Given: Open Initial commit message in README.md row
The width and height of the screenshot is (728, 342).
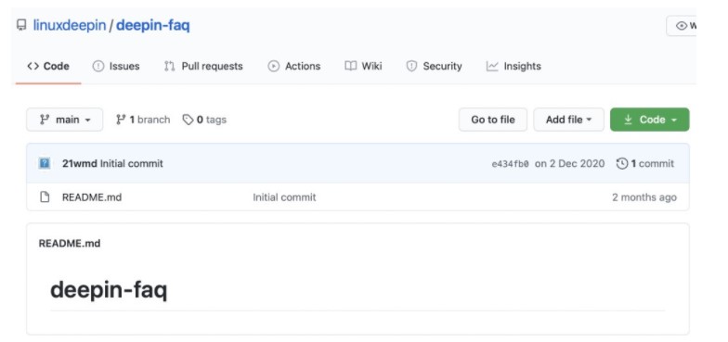Looking at the screenshot, I should tap(284, 196).
